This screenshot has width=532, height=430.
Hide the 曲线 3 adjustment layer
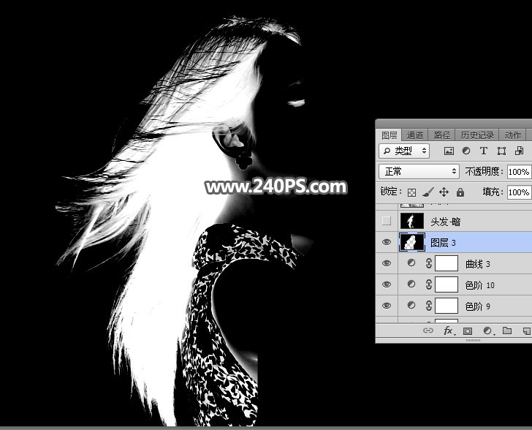[386, 263]
